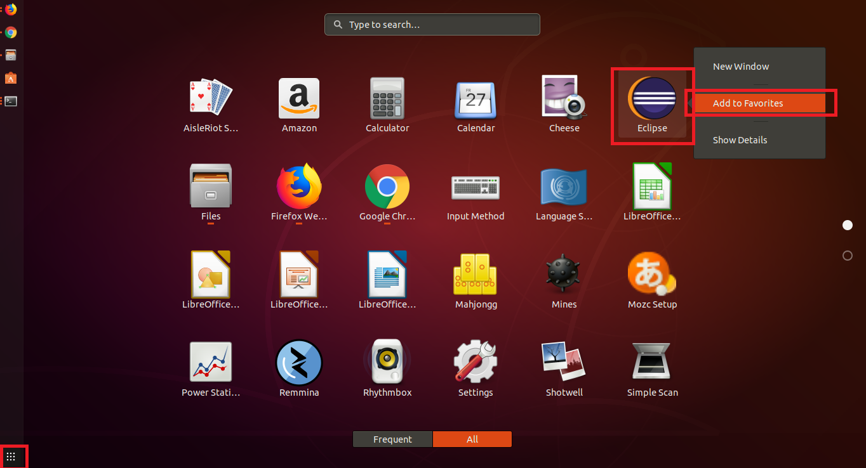This screenshot has height=468, width=866.
Task: Click Chrome icon in the dock
Action: click(x=11, y=32)
